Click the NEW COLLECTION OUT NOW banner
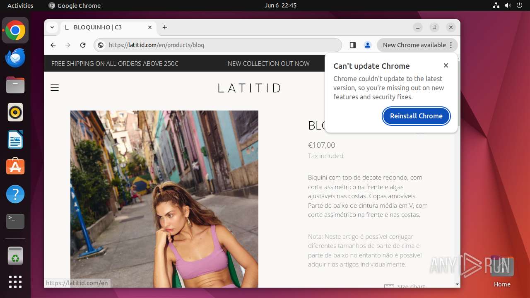This screenshot has width=530, height=298. (269, 63)
